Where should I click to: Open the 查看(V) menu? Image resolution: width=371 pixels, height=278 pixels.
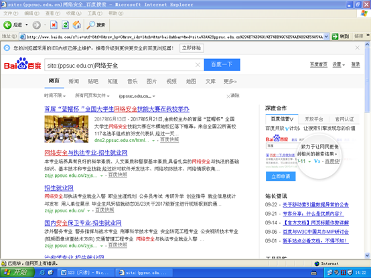pyautogui.click(x=53, y=13)
